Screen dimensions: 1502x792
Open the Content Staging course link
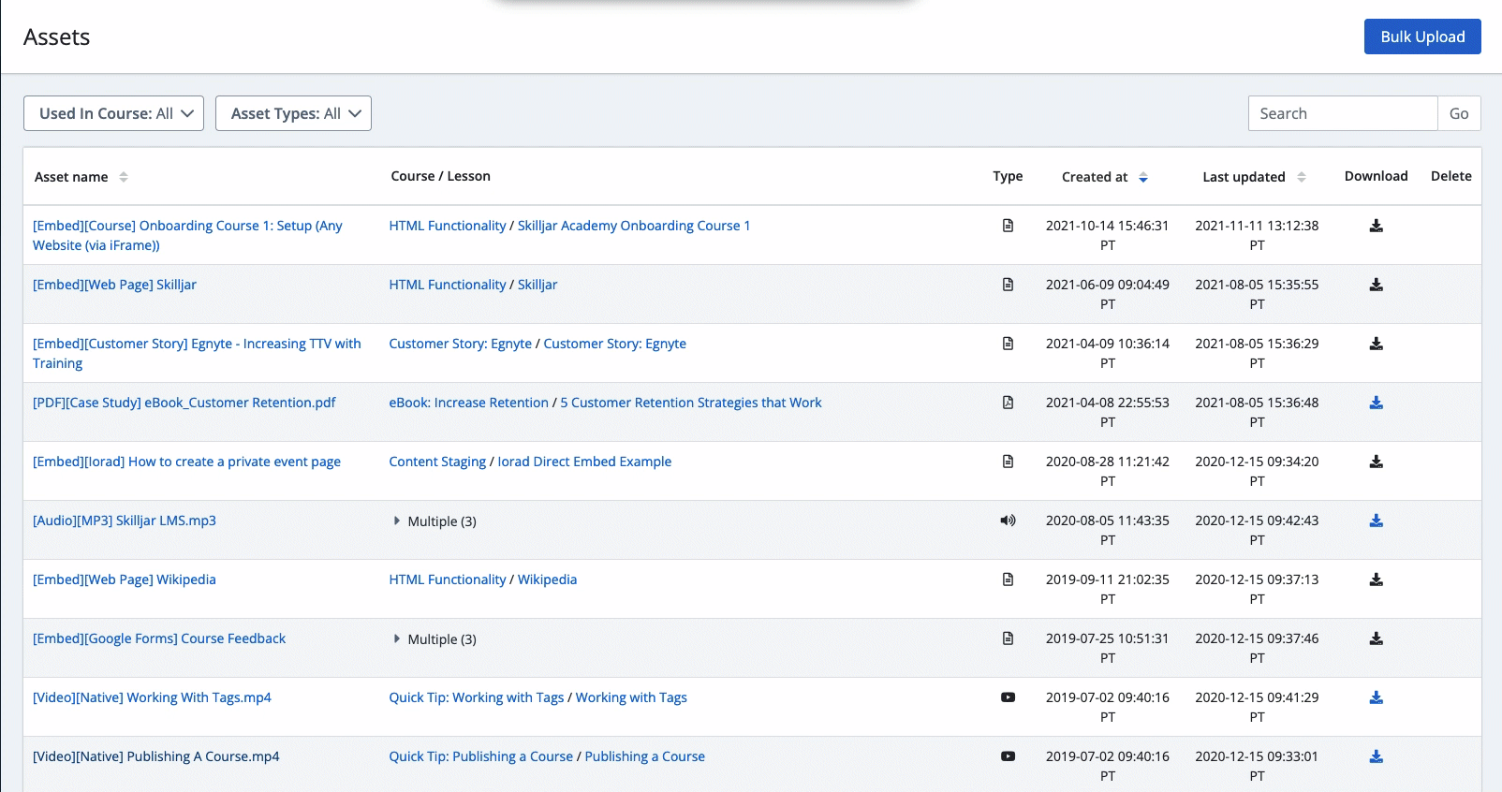437,462
